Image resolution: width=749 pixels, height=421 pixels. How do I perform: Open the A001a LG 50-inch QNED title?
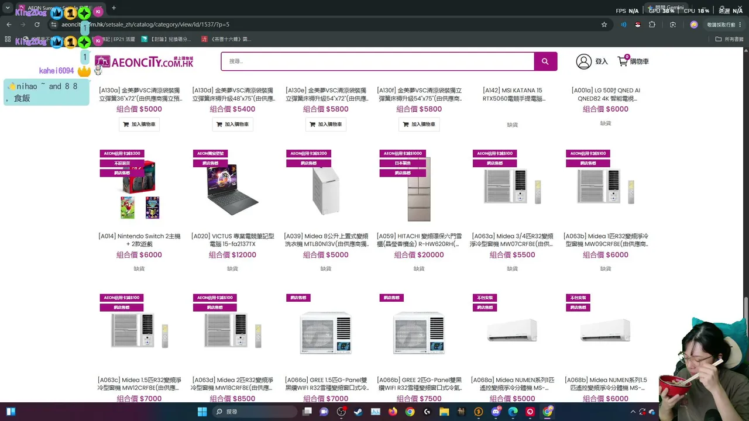(x=606, y=94)
